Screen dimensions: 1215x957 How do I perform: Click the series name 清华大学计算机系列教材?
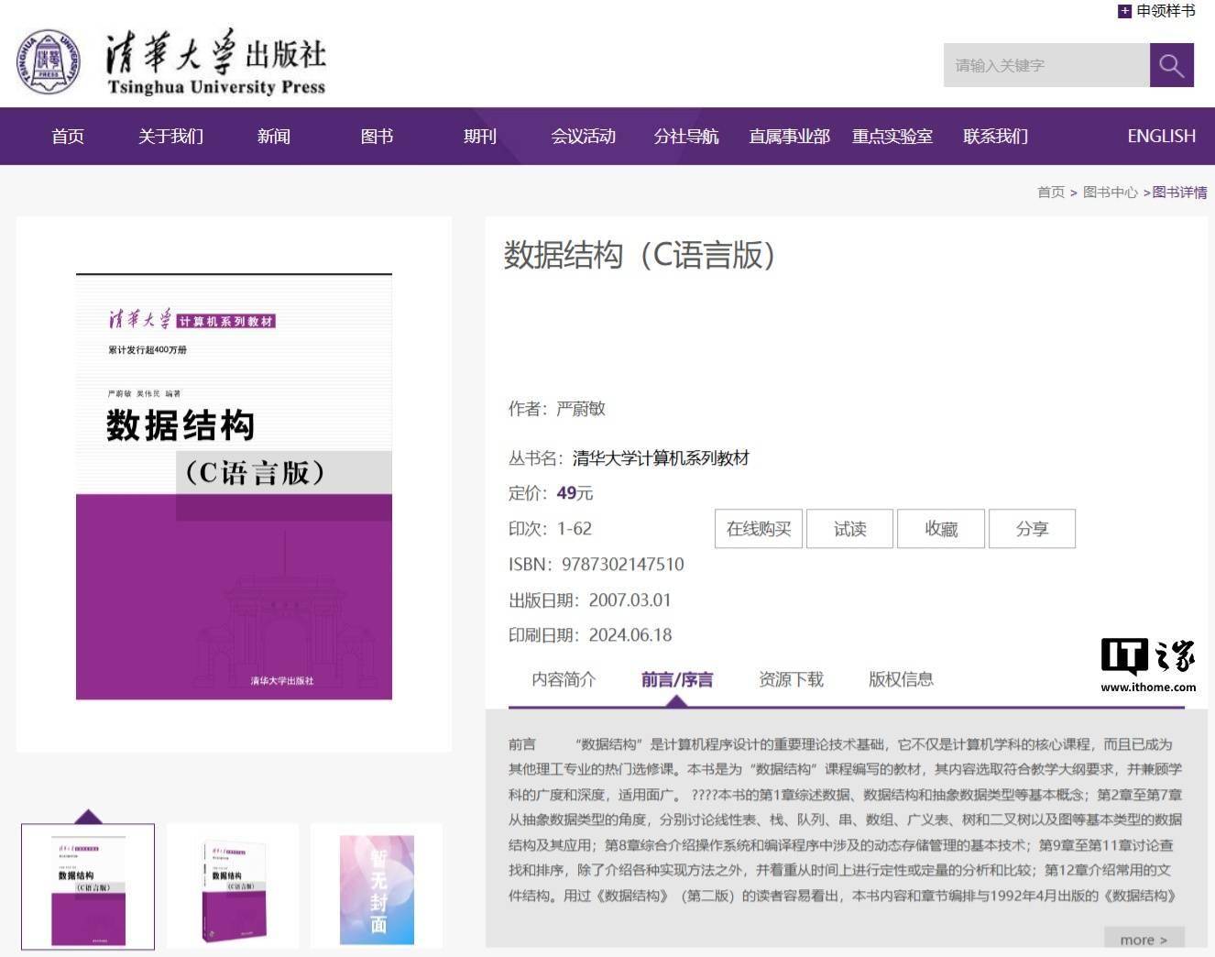click(x=661, y=457)
